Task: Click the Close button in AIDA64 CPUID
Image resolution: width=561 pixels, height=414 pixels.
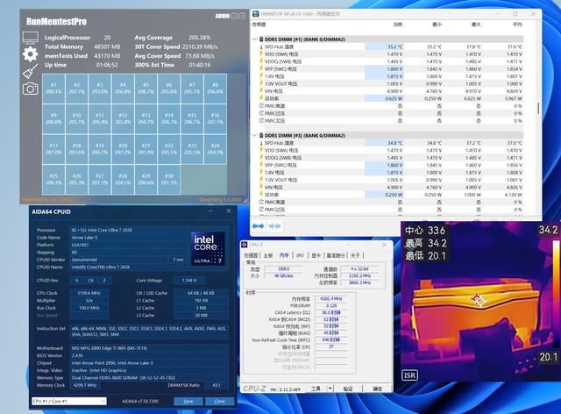Action: (220, 401)
